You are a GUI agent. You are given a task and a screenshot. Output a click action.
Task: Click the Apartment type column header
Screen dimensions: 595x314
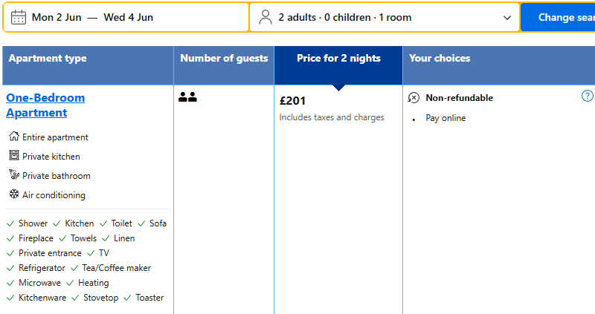pos(48,59)
